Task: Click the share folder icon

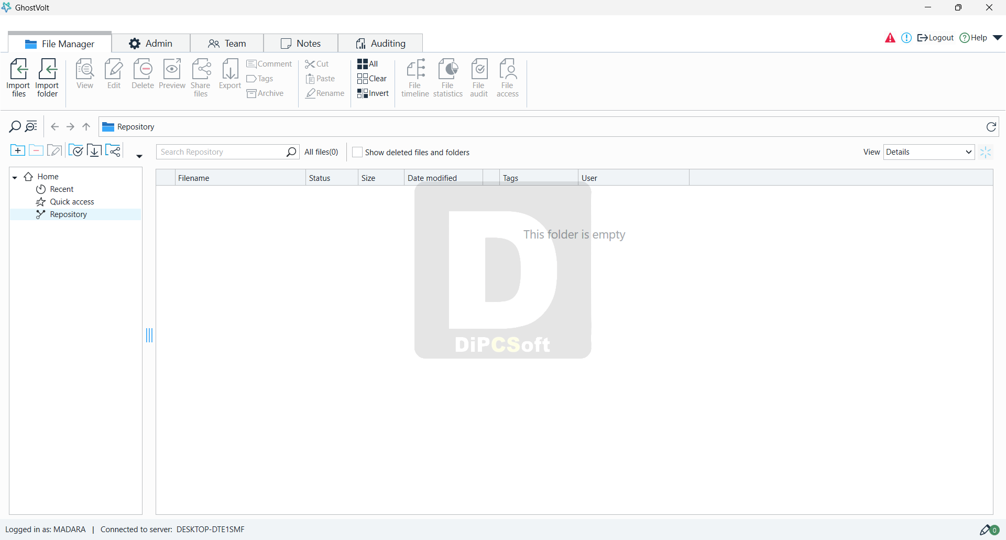Action: point(113,151)
